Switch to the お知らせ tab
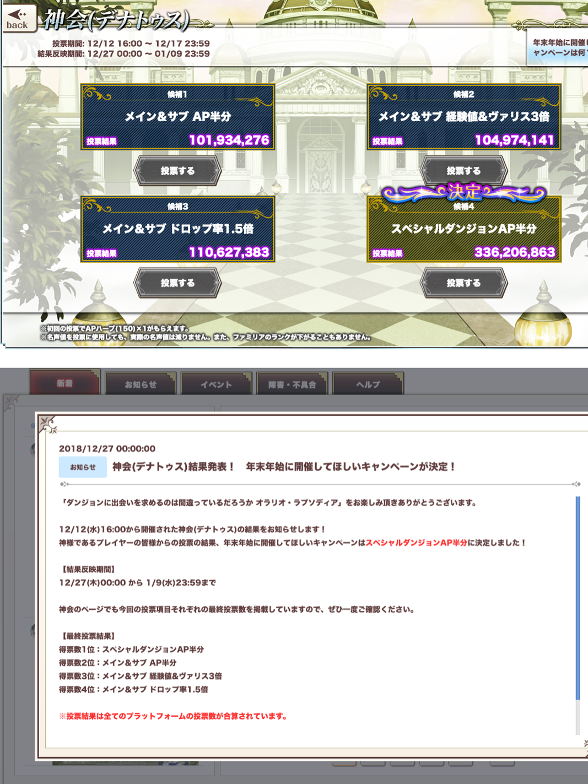This screenshot has height=784, width=588. [141, 385]
